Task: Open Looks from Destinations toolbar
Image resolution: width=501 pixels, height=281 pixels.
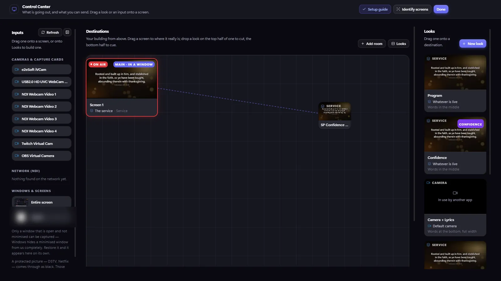Action: (399, 44)
